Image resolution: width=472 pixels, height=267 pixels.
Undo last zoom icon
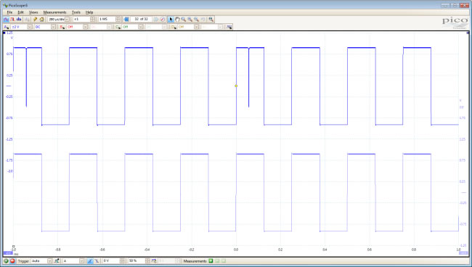(203, 20)
